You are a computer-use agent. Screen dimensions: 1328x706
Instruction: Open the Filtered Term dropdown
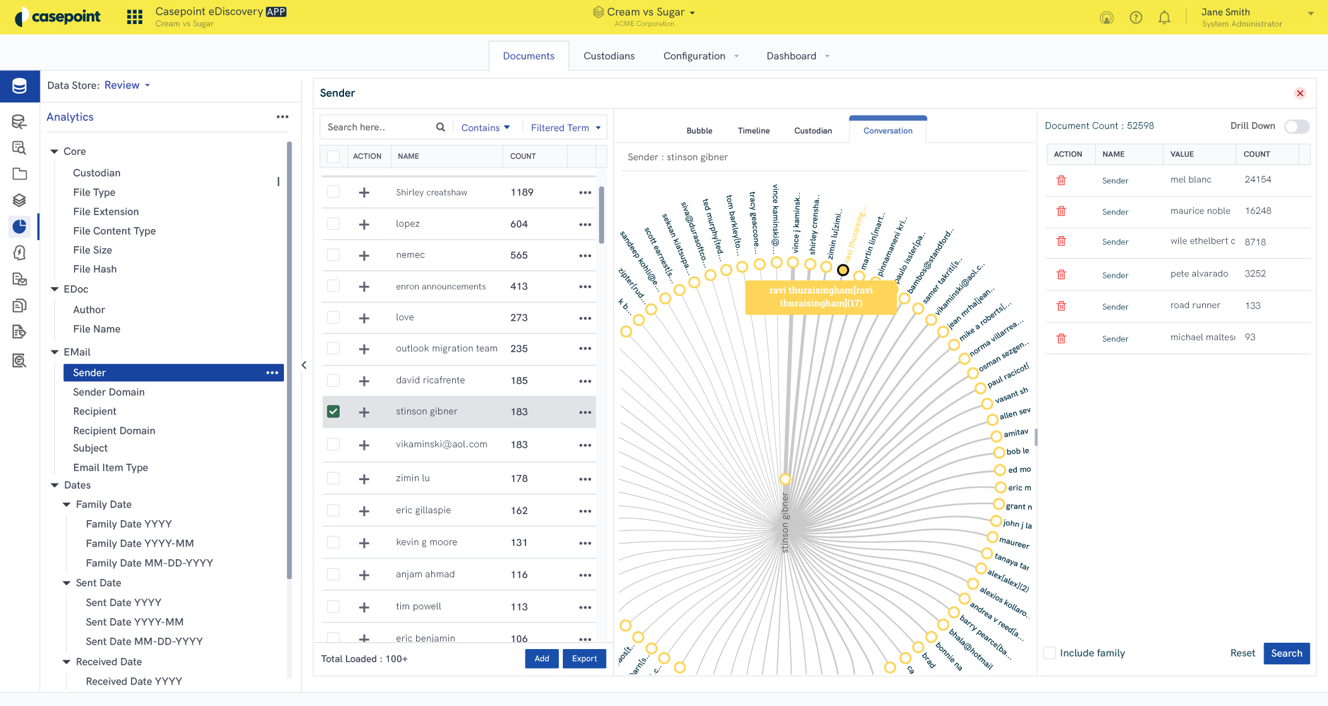tap(565, 128)
